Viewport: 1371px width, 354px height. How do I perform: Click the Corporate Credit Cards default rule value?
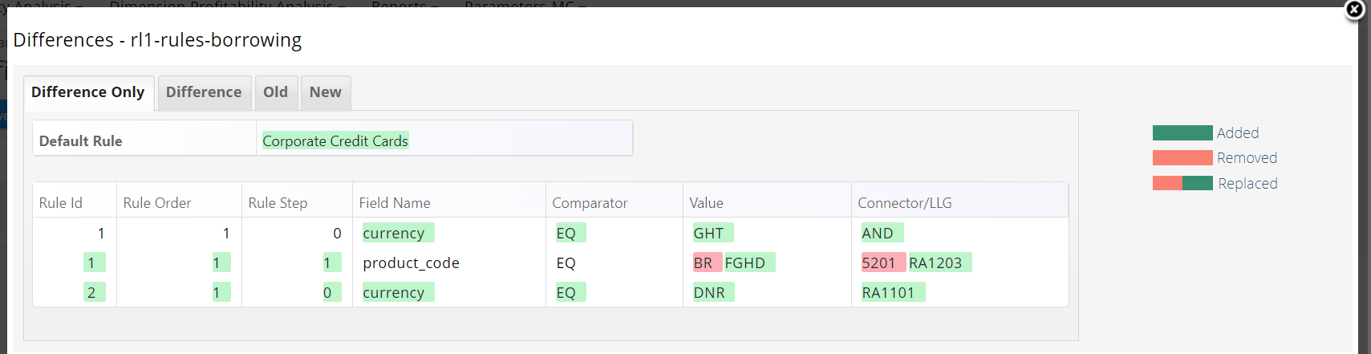tap(335, 141)
